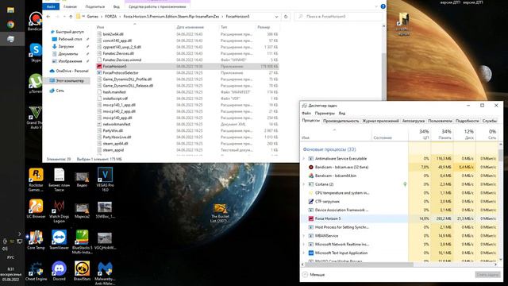Open the Explorer address bar history dropdown

(x=276, y=16)
